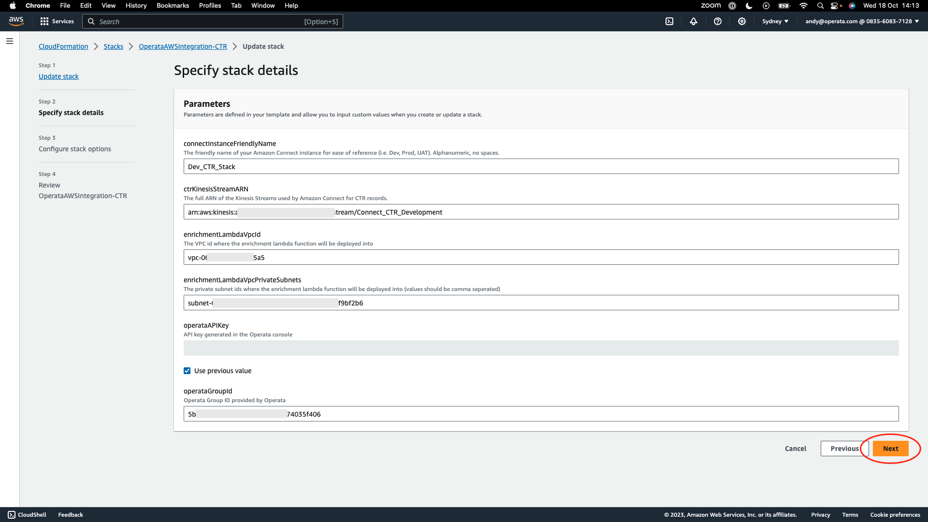Open CloudShell from the footer bar
928x522 pixels.
[x=27, y=515]
